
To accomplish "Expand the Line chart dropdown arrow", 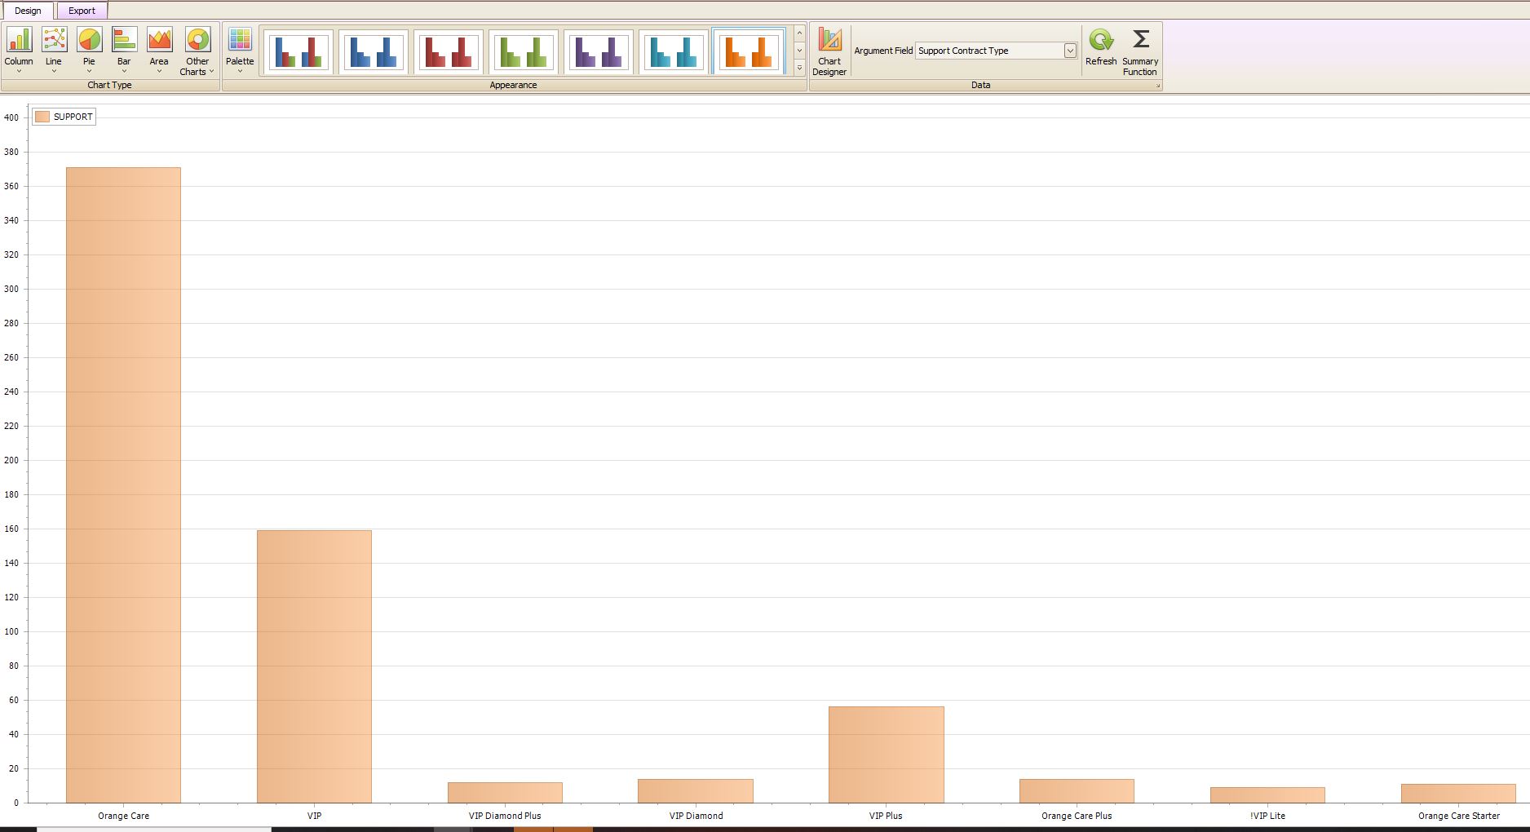I will point(54,72).
